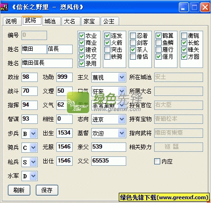The height and width of the screenshot is (203, 211).
Task: Open the 城池 tab
Action: [51, 21]
